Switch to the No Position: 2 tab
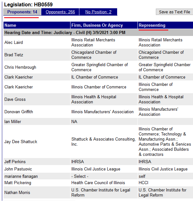The width and height of the screenshot is (193, 201). [x=98, y=12]
